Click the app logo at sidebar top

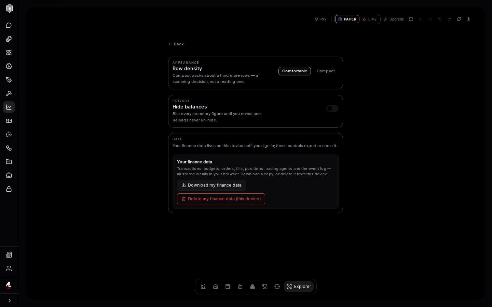[9, 8]
